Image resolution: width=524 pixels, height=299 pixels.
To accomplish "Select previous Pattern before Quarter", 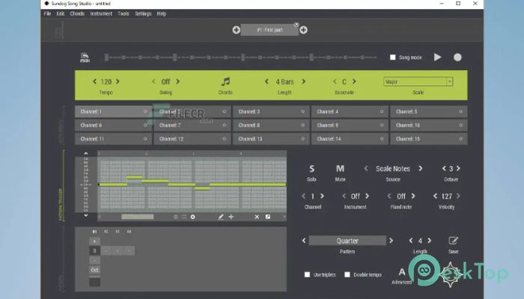I will [x=304, y=240].
